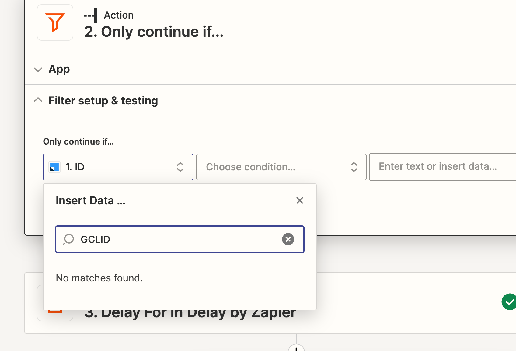The height and width of the screenshot is (351, 516).
Task: Click the orange Filter funnel app icon
Action: click(55, 22)
